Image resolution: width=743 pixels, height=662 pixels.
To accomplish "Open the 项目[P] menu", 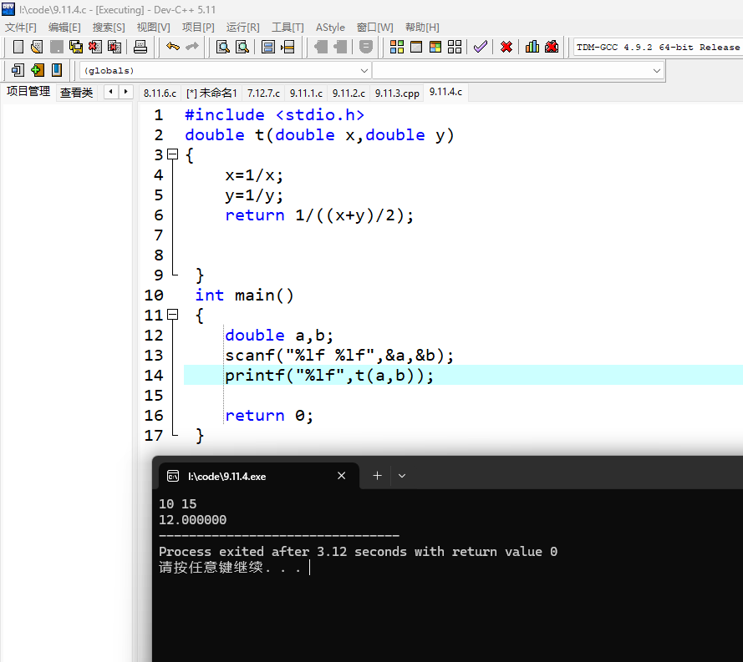I will pos(198,28).
